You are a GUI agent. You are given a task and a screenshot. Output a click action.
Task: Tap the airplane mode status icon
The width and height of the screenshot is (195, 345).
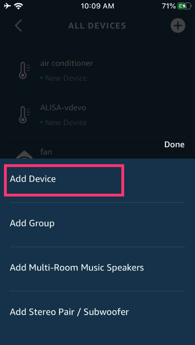pos(8,6)
